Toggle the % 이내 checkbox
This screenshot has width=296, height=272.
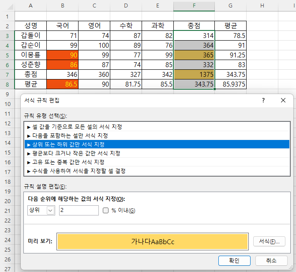105,210
